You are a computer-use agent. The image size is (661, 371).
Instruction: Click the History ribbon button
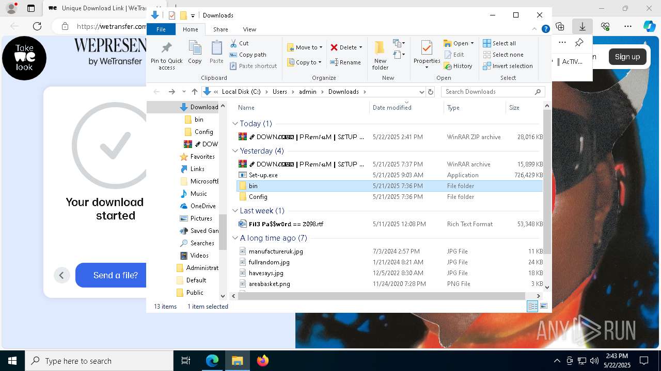pos(458,66)
